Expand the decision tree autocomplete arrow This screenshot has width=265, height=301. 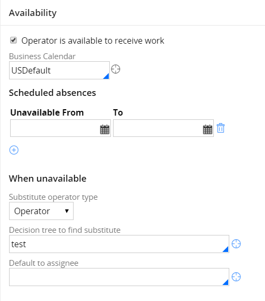[x=226, y=249]
